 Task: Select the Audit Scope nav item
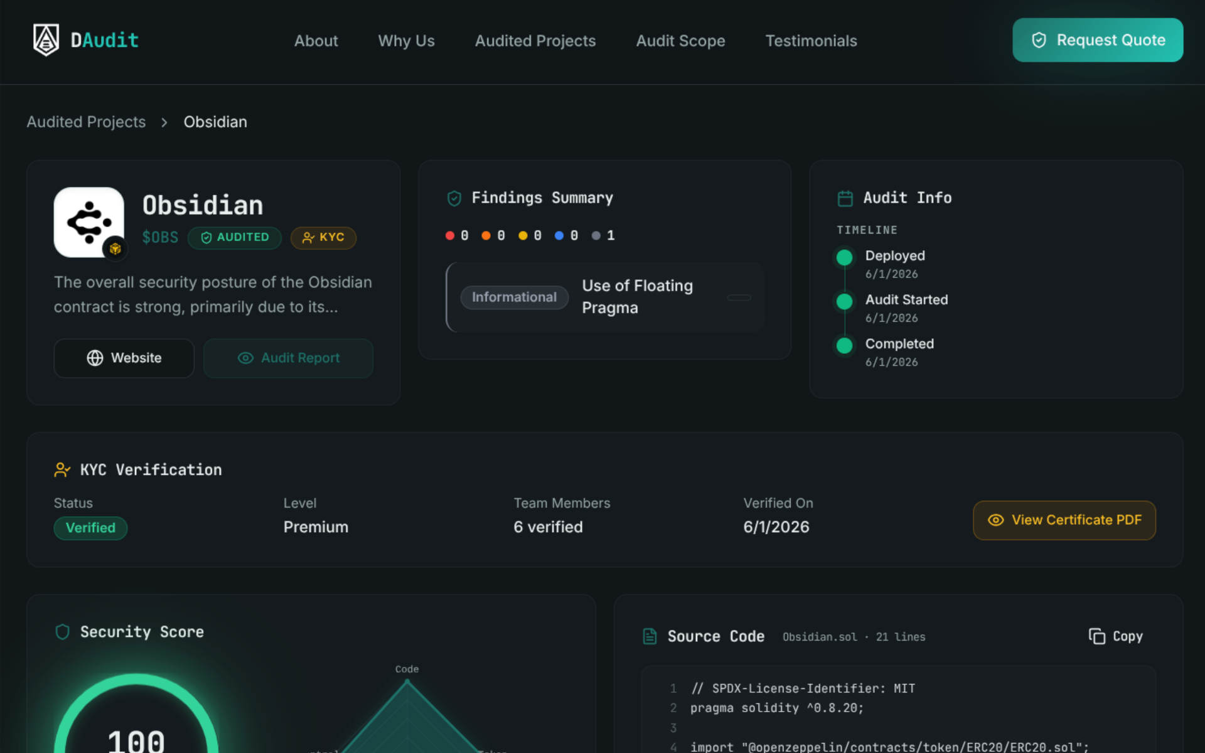click(x=680, y=41)
